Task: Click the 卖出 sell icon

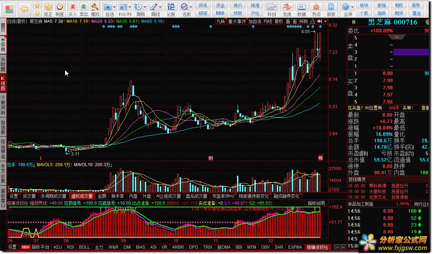Action: (84, 9)
